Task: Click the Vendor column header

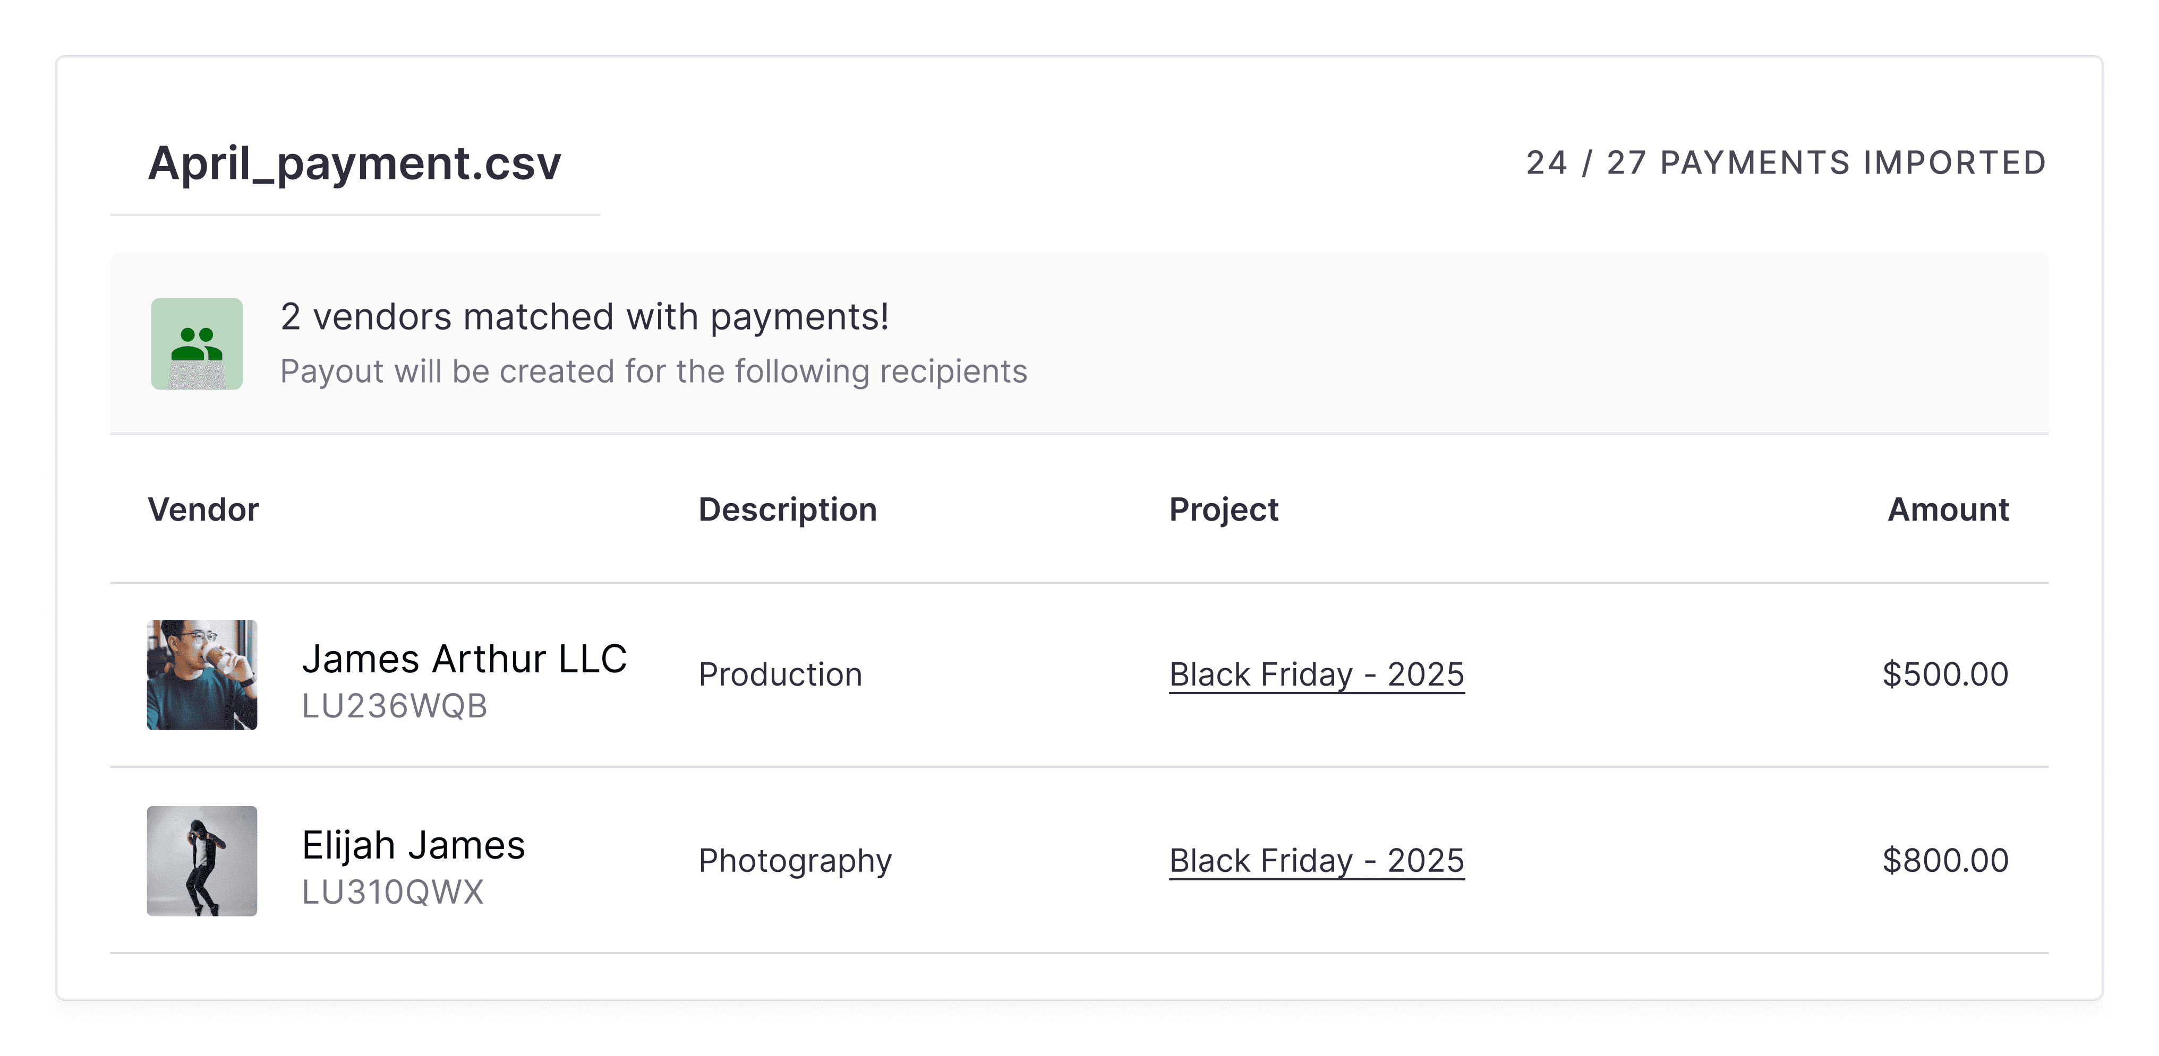Action: [203, 509]
